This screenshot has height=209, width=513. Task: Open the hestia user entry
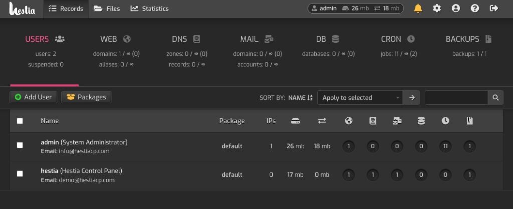[81, 171]
